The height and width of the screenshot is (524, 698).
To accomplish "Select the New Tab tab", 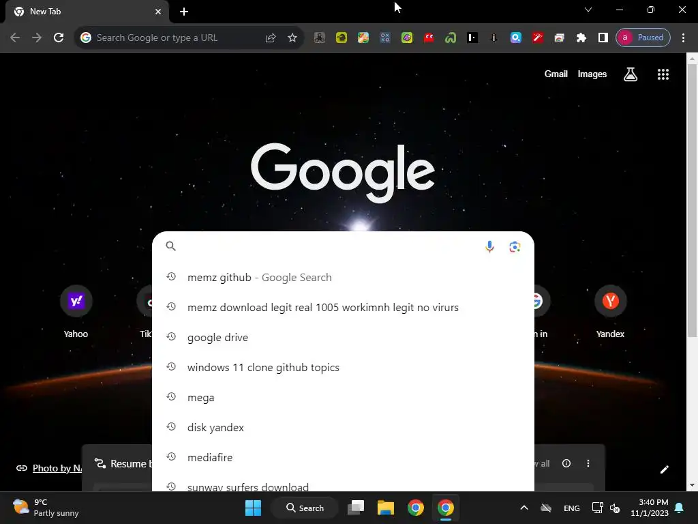I will pyautogui.click(x=87, y=12).
